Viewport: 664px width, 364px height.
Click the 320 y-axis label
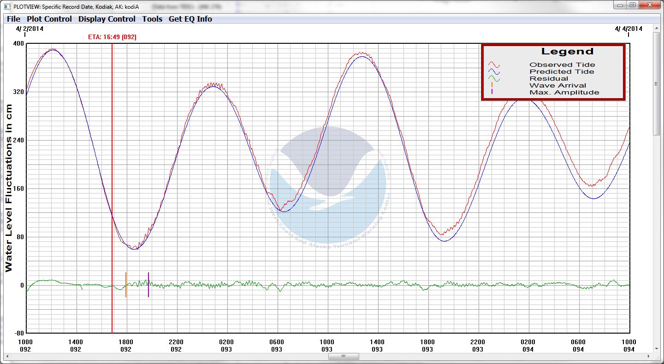coord(19,92)
